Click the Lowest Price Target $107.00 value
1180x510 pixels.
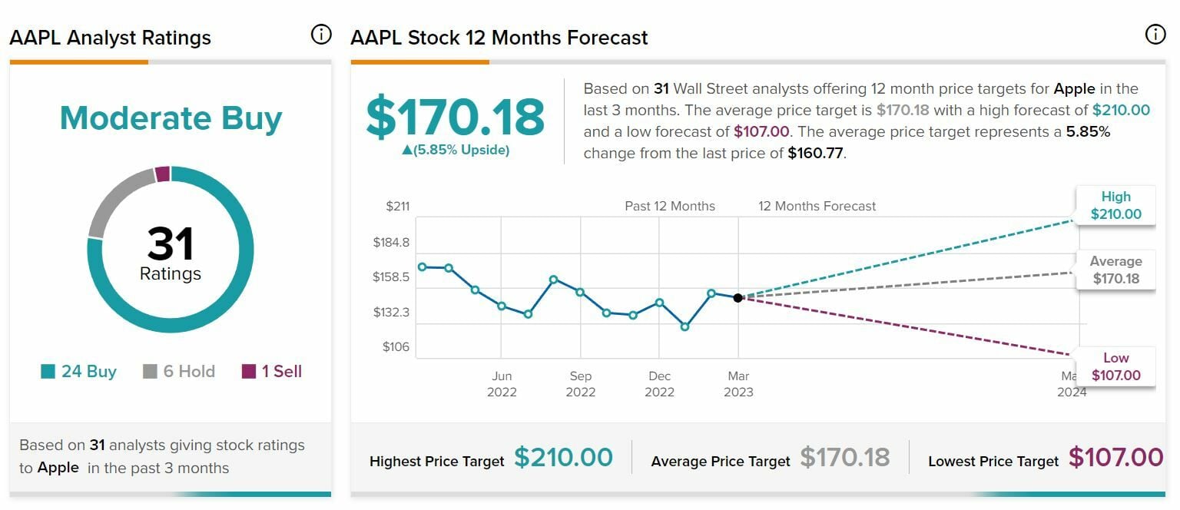tap(1115, 458)
